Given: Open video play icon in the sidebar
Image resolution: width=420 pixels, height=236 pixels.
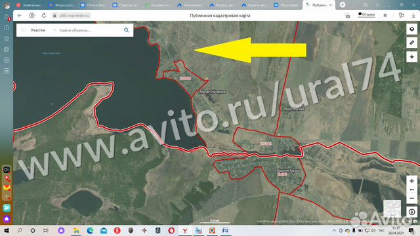Looking at the screenshot, I should click(7, 60).
